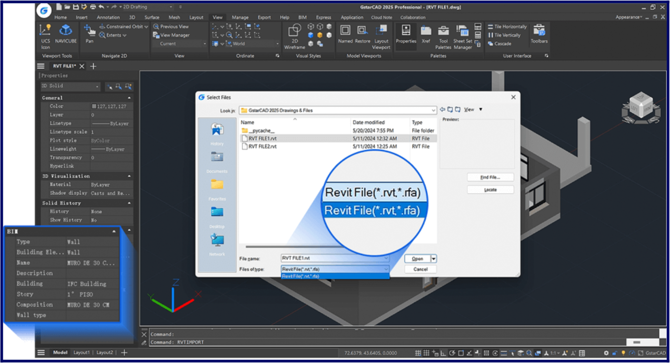The width and height of the screenshot is (671, 363).
Task: Click the Toolbars icon
Action: pos(539,34)
